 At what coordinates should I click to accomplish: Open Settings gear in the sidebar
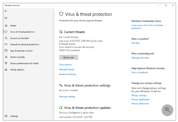[x=6, y=116]
